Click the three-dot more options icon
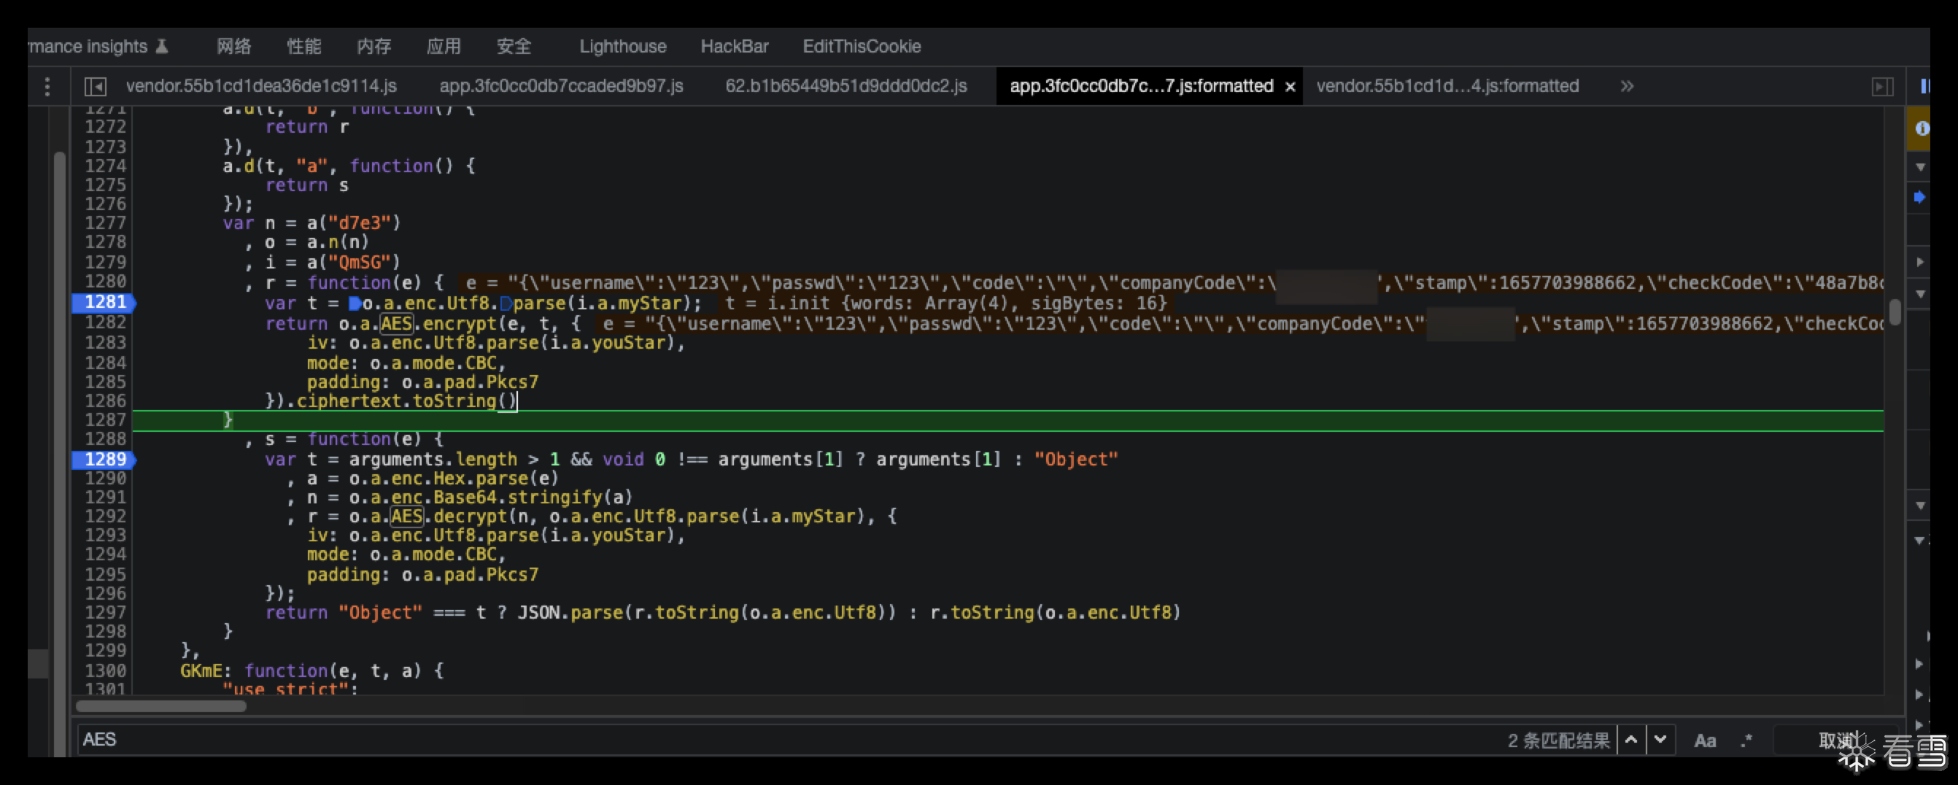1958x785 pixels. [x=47, y=87]
